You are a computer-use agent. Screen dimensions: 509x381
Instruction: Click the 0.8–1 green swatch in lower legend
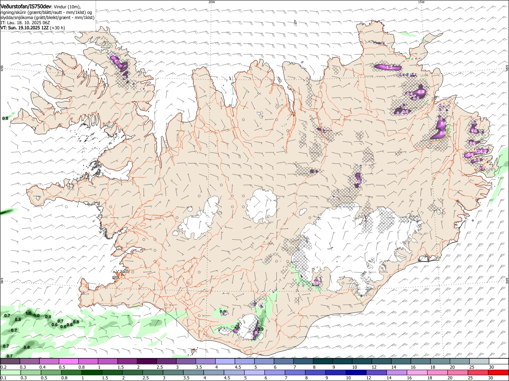coord(71,373)
